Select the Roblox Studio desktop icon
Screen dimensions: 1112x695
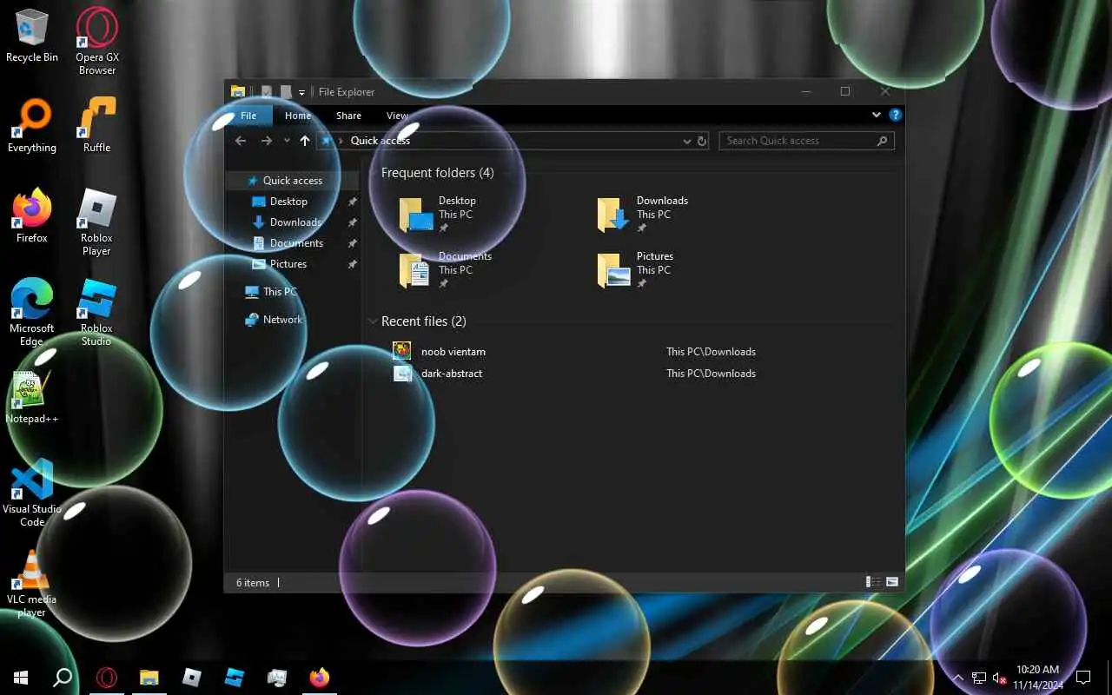(97, 313)
